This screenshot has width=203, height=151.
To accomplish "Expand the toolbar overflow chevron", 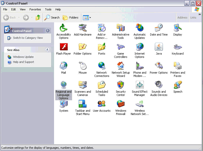I will coord(200,14).
